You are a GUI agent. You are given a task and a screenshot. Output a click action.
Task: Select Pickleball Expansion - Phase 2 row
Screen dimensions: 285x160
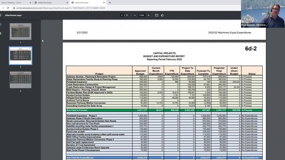[164, 116]
